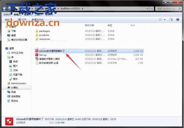Click the 文本文档 type cell

[x=112, y=63]
